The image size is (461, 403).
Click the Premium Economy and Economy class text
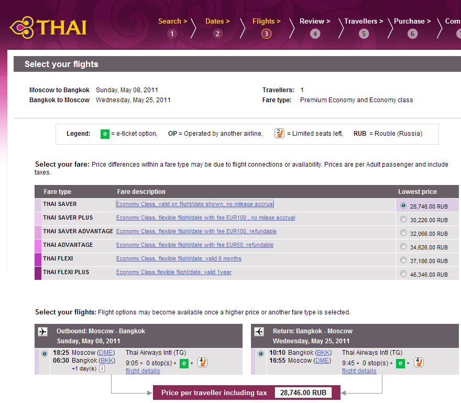point(356,100)
